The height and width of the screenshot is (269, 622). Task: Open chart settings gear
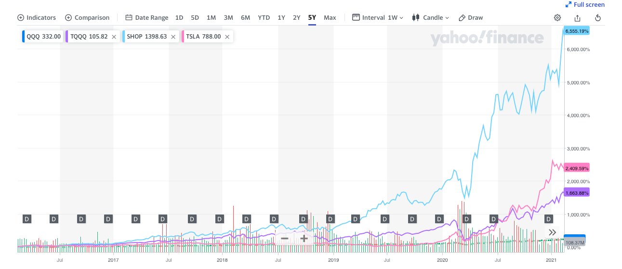click(x=557, y=17)
